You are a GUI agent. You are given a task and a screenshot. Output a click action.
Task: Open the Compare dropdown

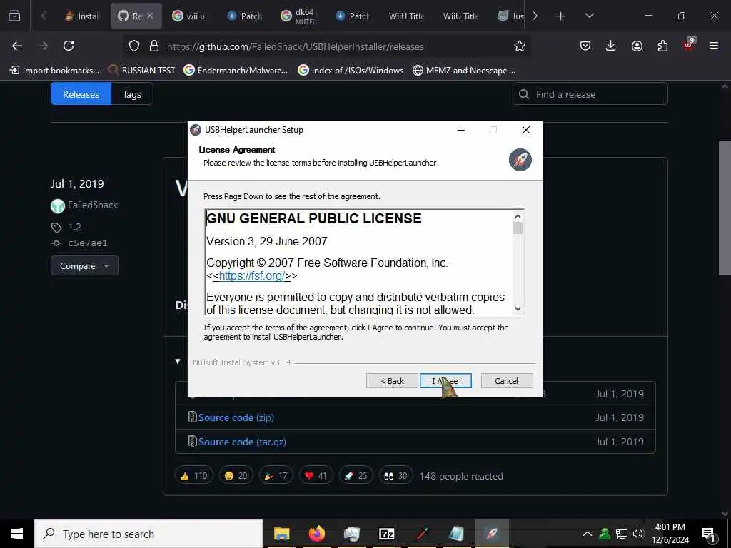(x=84, y=265)
